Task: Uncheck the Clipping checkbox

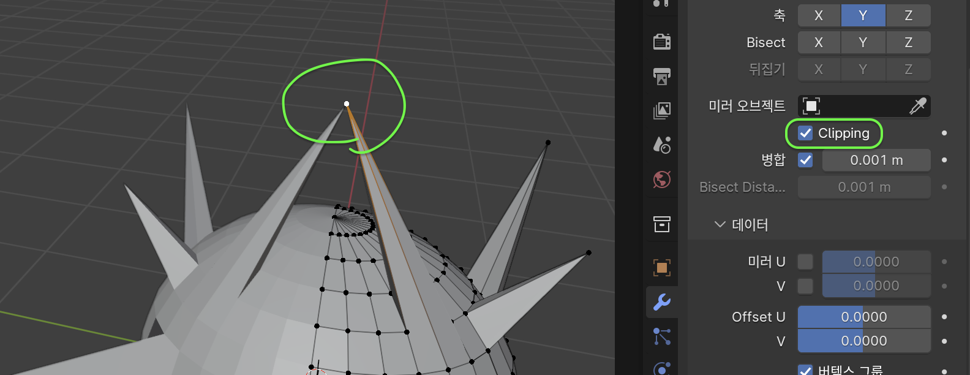Action: click(x=805, y=133)
